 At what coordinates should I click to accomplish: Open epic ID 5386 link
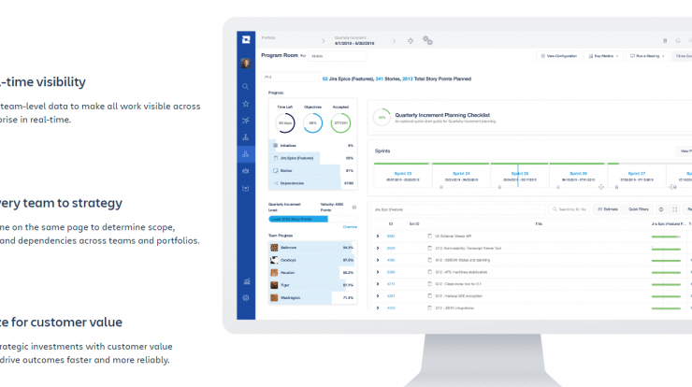[x=391, y=272]
